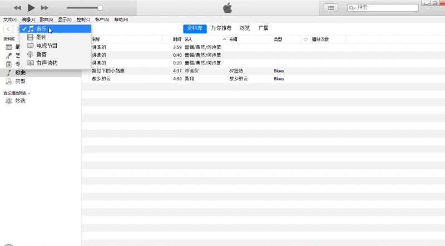
Task: Click the rewind previous track button
Action: pos(17,8)
